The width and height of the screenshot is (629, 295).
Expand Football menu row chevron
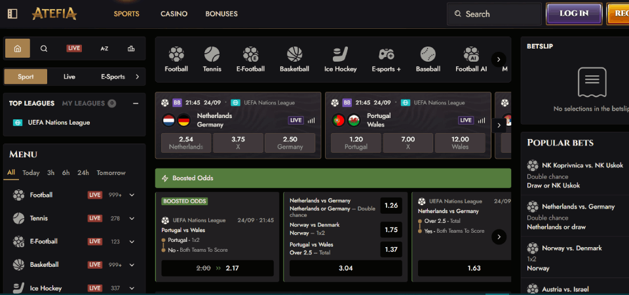click(x=132, y=195)
